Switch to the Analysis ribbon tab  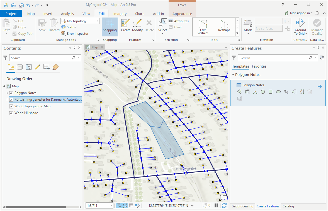pos(67,14)
